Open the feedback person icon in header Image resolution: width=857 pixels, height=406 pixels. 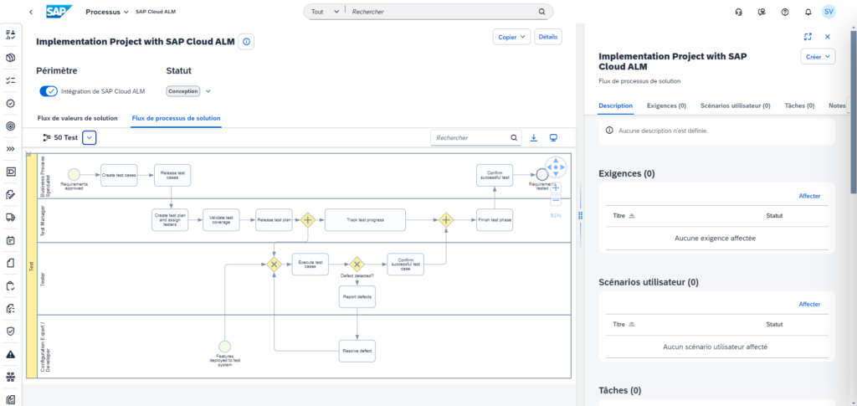[x=762, y=12]
